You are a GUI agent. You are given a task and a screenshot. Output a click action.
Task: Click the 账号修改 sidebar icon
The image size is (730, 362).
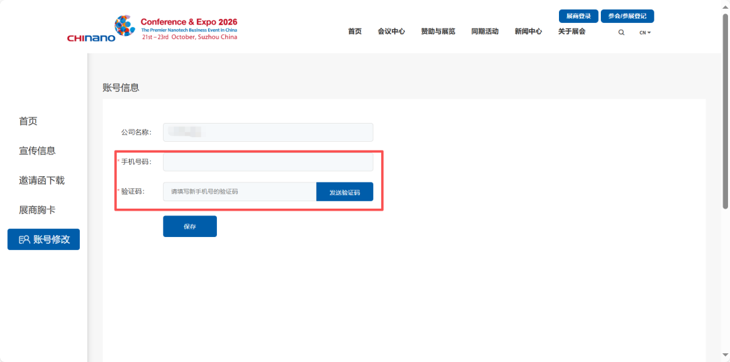pos(24,240)
